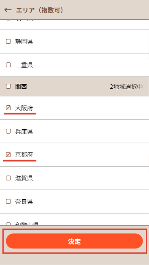Click the 滋賀県 label text

point(24,178)
